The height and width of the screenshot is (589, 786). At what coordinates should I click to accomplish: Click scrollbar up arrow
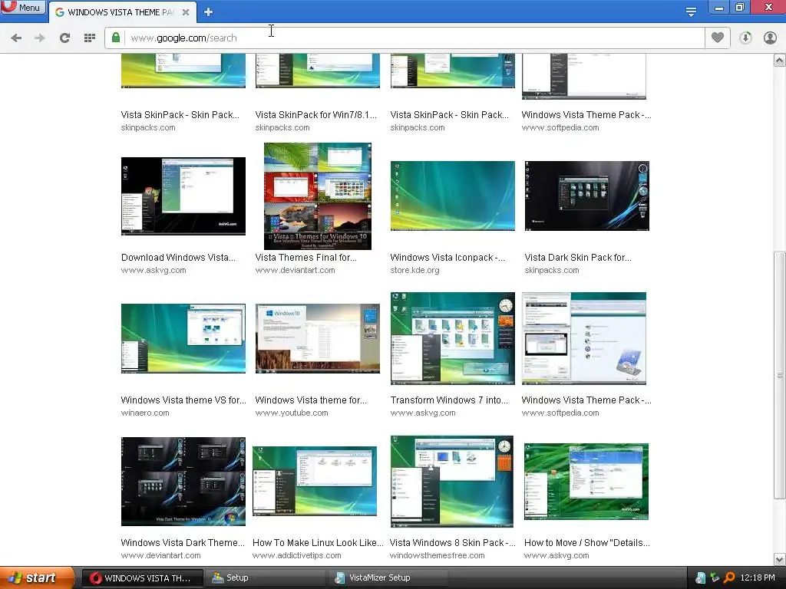click(x=780, y=61)
